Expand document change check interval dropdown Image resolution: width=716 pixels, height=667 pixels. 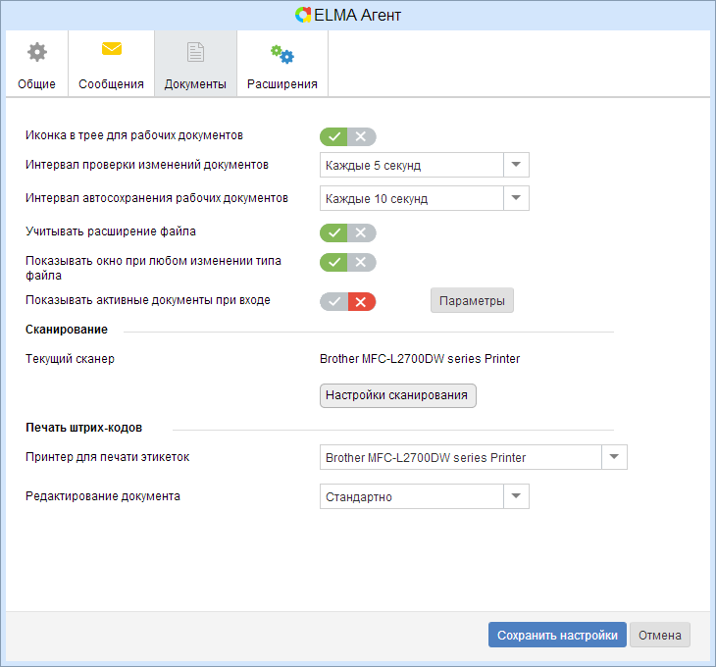516,165
